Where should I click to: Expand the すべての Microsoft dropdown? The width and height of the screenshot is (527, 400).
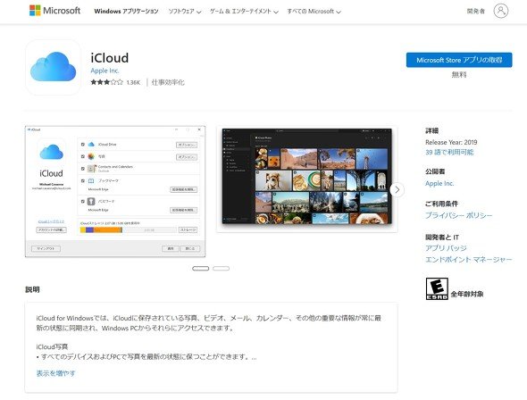(314, 12)
